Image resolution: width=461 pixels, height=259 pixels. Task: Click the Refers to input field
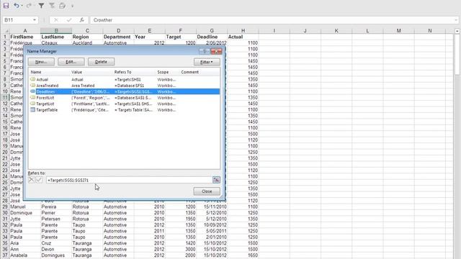(128, 180)
